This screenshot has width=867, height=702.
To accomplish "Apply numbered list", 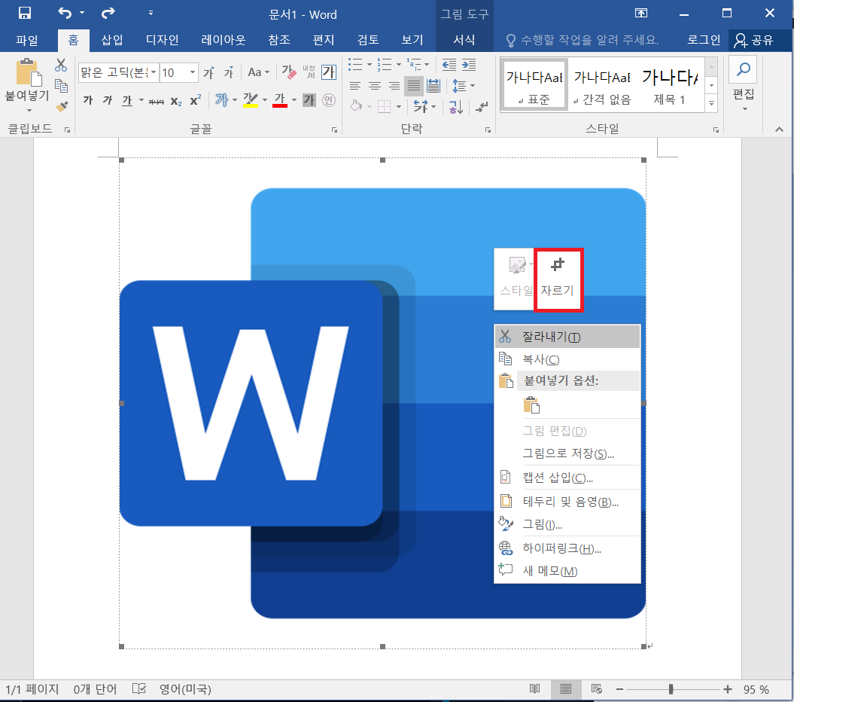I will [385, 66].
